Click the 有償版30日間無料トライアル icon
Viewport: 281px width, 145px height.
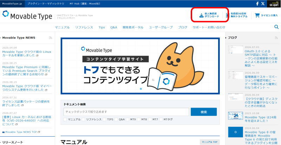click(228, 15)
